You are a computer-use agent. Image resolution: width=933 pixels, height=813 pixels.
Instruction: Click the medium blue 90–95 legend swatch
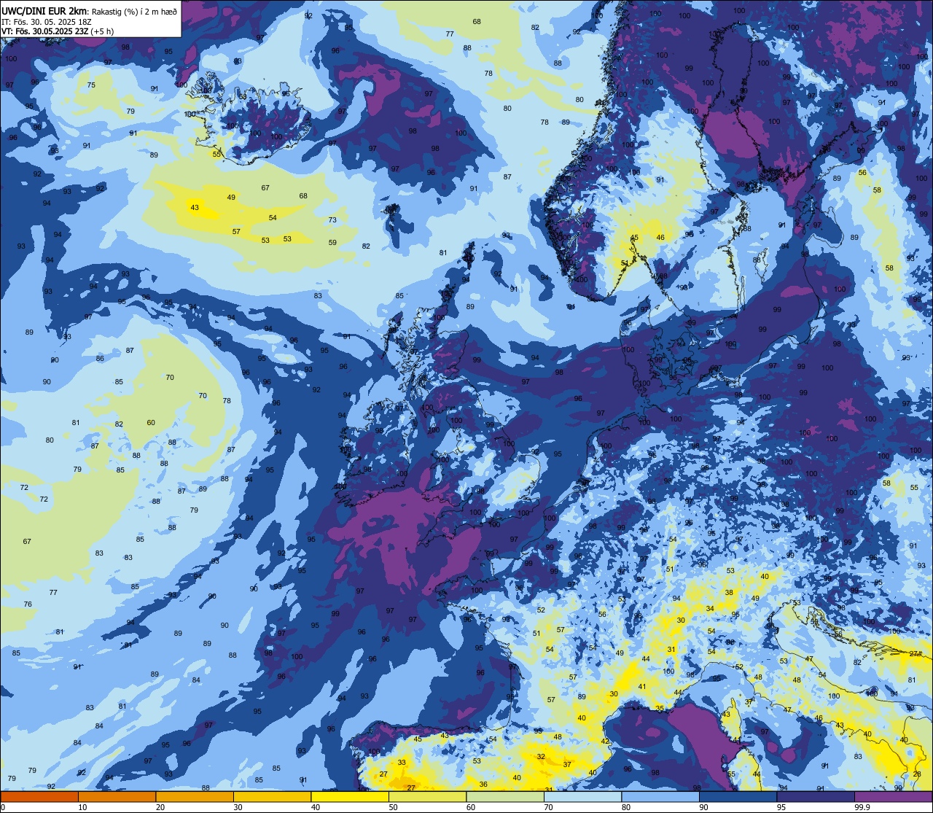[x=738, y=796]
